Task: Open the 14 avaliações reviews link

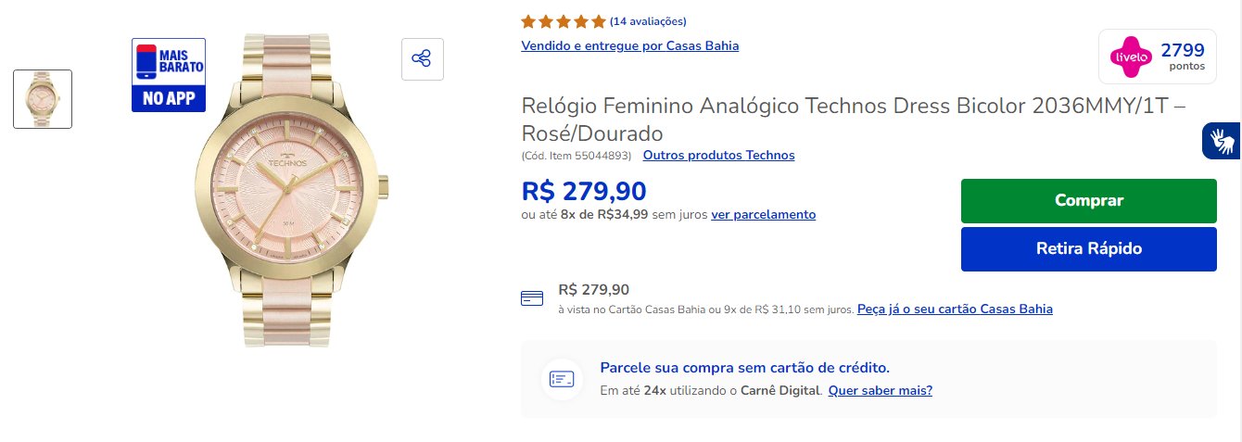Action: point(648,21)
